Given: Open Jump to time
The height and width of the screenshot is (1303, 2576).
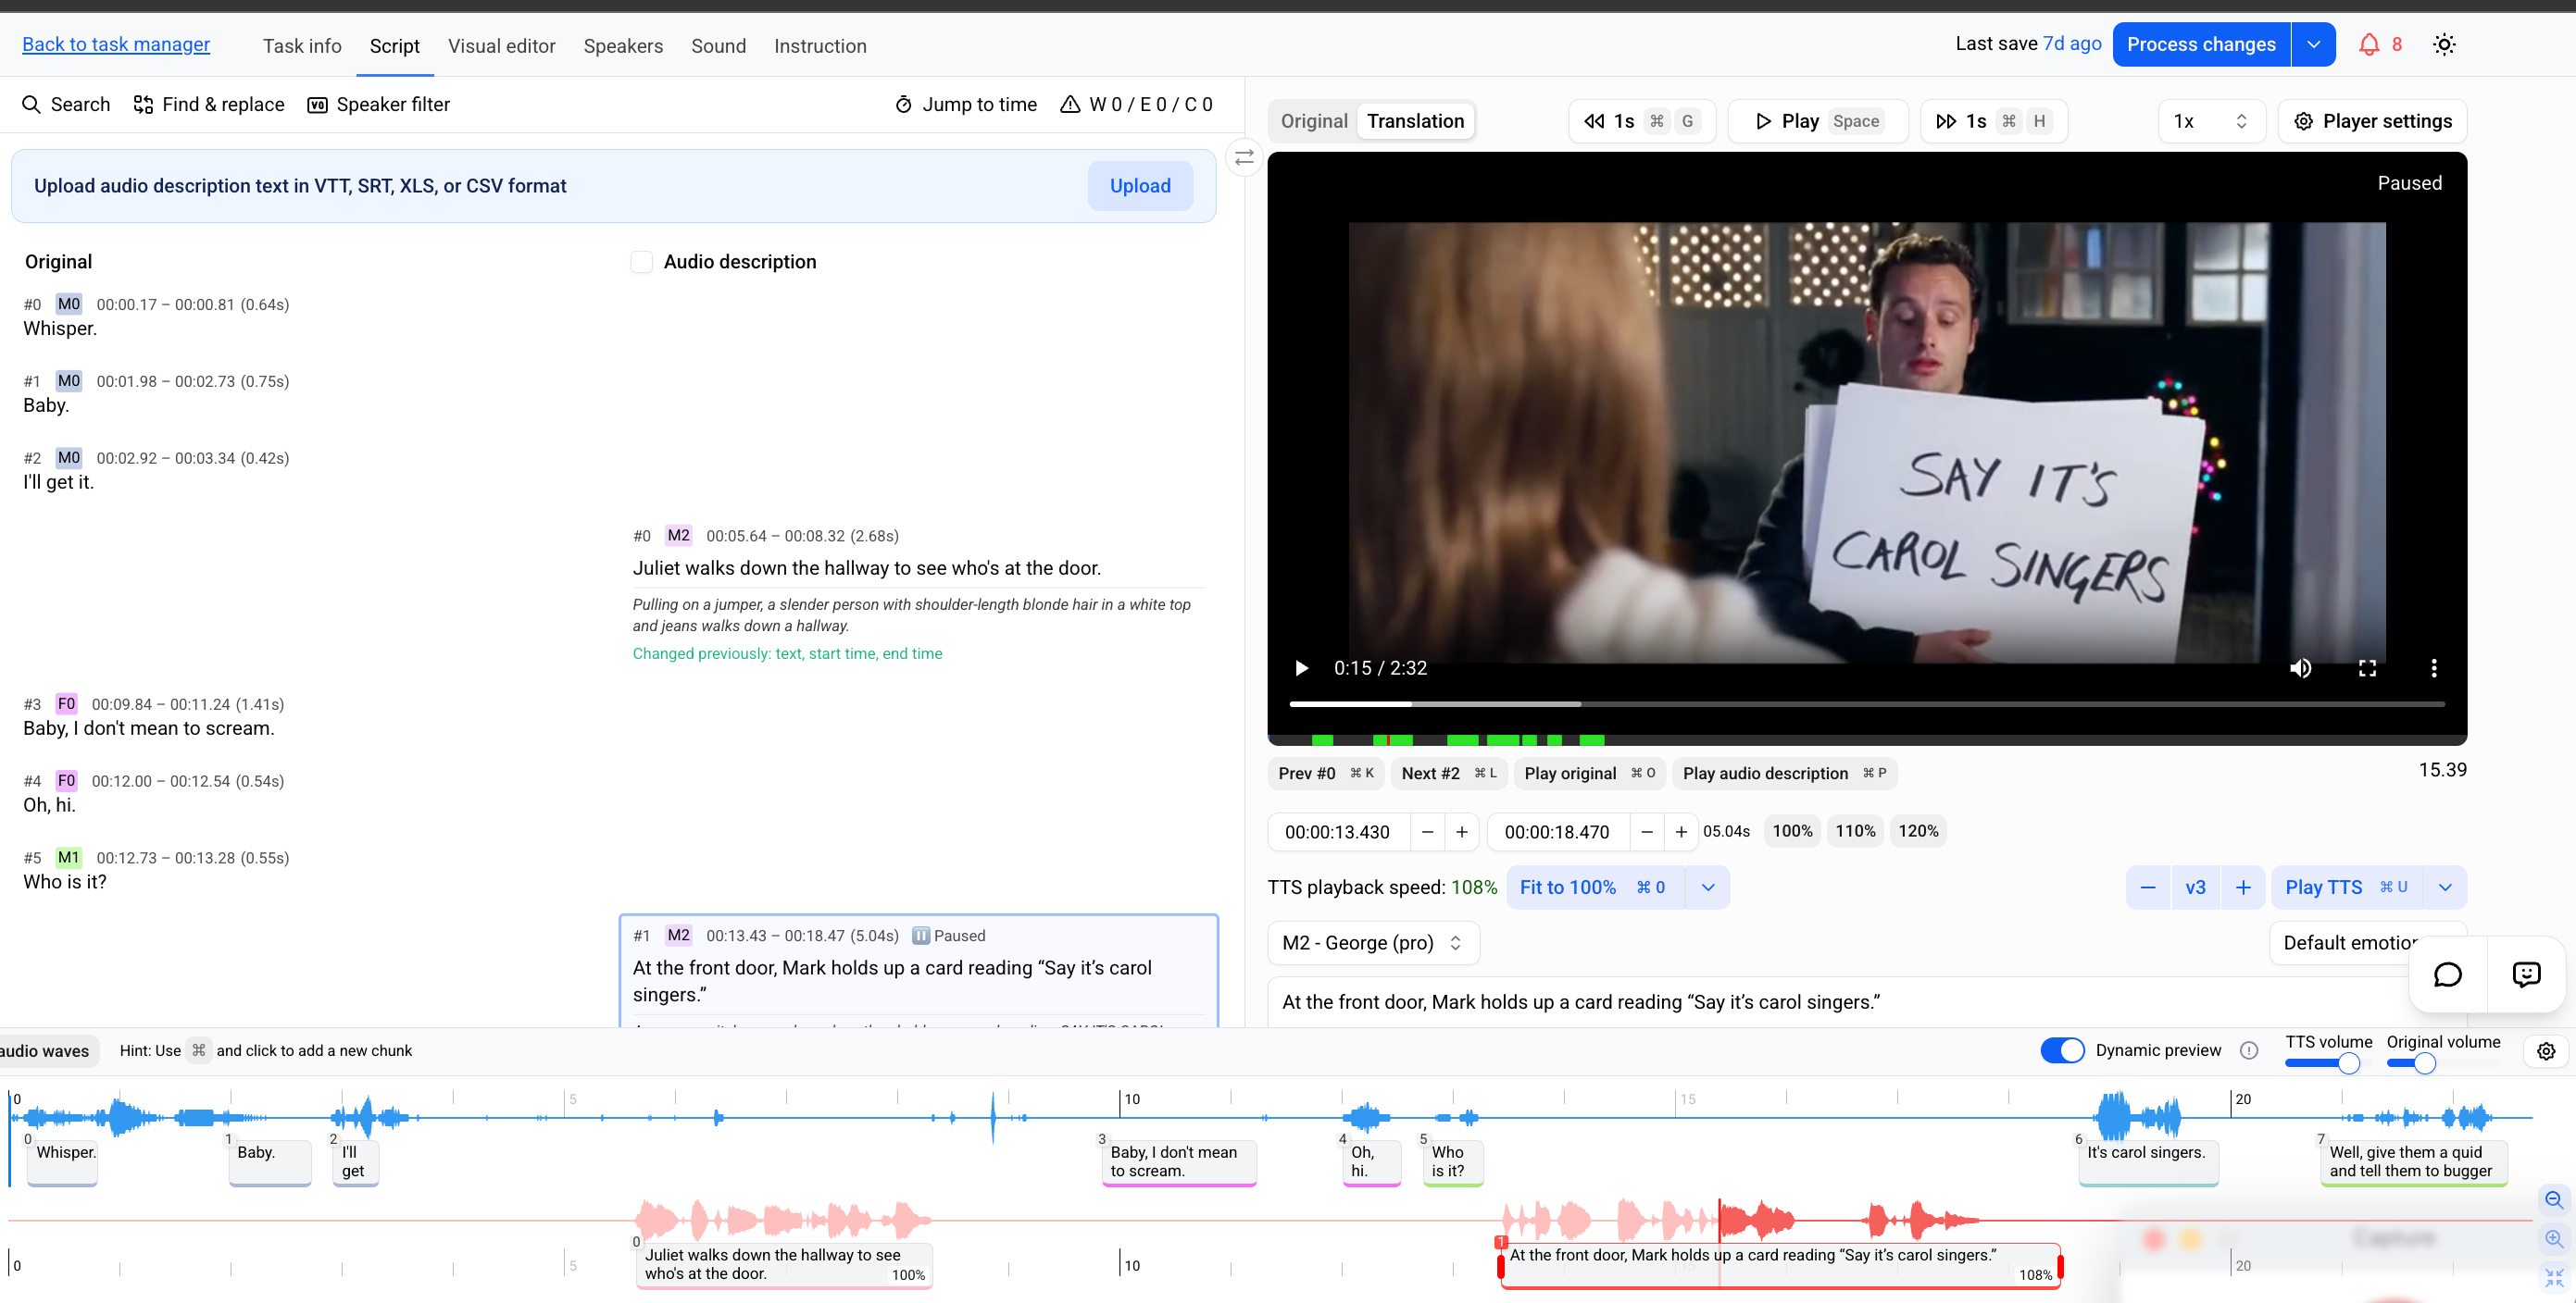Looking at the screenshot, I should (965, 104).
